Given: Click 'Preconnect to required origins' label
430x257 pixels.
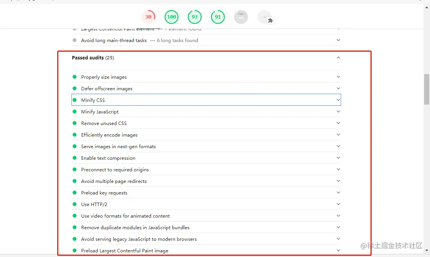Looking at the screenshot, I should pyautogui.click(x=115, y=170).
